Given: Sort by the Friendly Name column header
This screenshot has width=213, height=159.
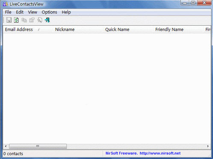Looking at the screenshot, I should [178, 29].
